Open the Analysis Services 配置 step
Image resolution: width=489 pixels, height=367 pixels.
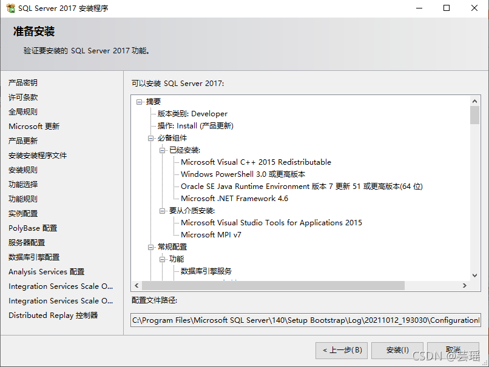(47, 272)
